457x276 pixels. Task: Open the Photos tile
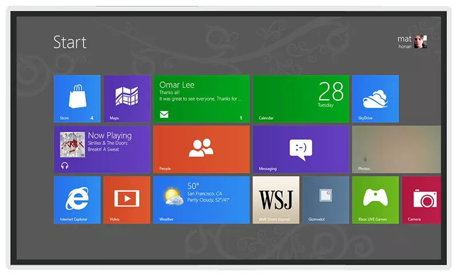396,149
